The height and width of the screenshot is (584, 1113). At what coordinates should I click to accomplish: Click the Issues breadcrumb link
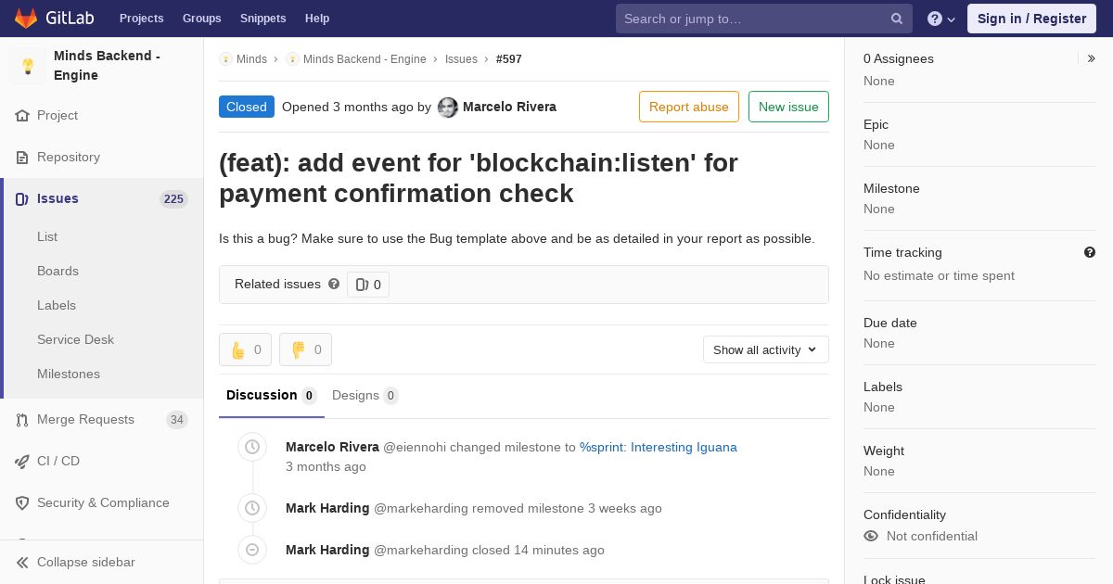[461, 59]
